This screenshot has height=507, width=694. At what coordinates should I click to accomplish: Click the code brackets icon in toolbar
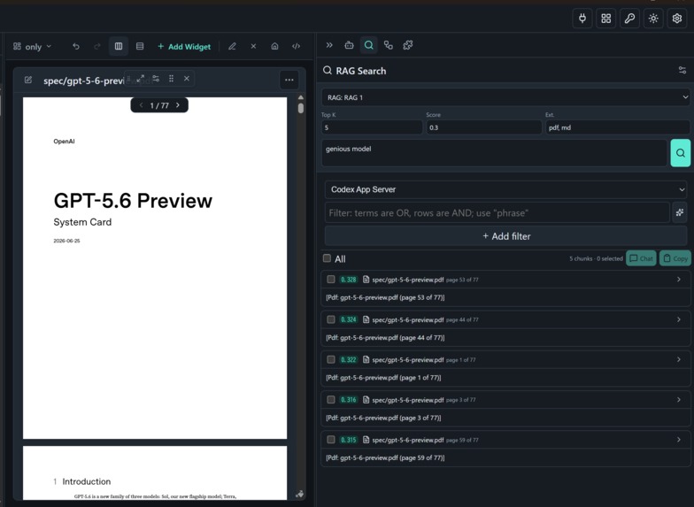[296, 46]
